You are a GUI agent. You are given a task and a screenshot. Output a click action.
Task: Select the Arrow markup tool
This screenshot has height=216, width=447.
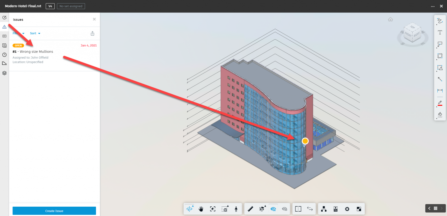440,79
